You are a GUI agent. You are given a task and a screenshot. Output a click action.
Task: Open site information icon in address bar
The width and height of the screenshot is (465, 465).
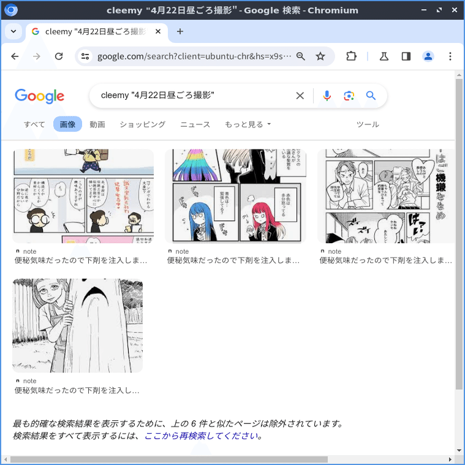tap(85, 56)
